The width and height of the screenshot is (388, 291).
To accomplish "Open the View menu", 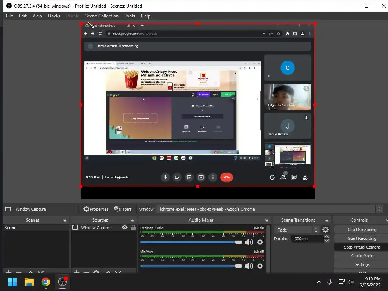I will [37, 16].
